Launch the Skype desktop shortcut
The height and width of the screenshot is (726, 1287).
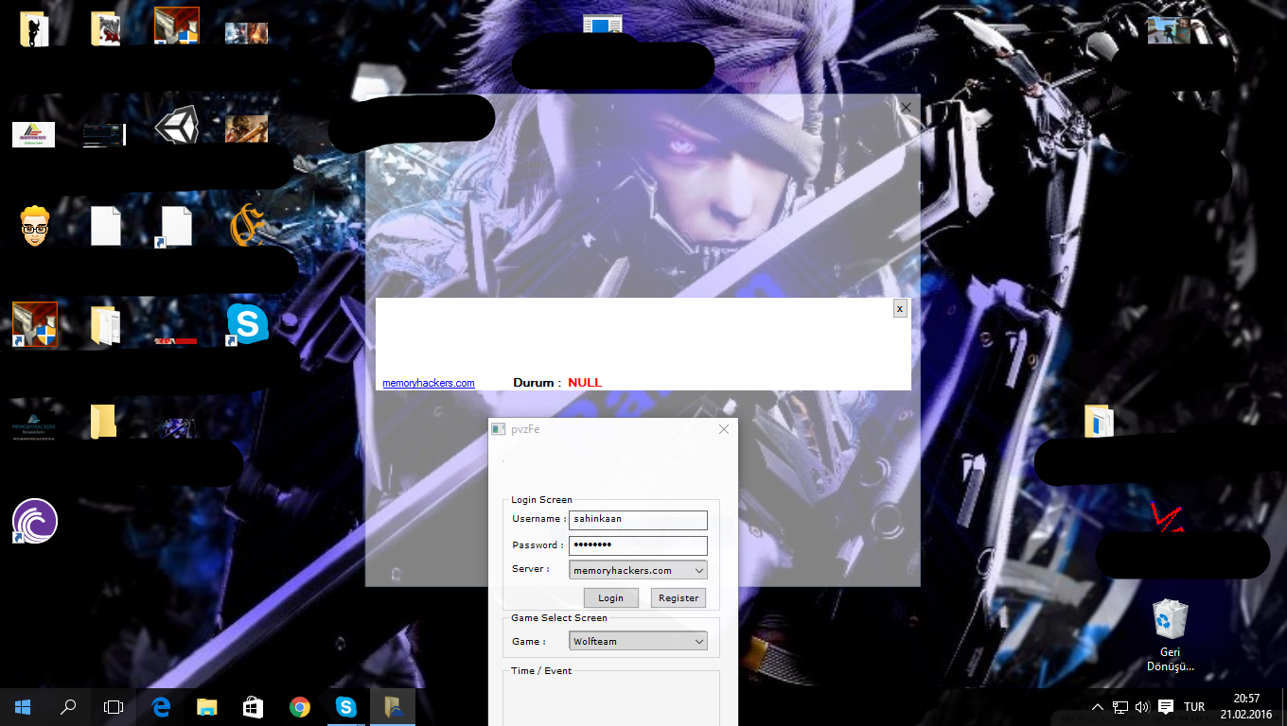[247, 324]
